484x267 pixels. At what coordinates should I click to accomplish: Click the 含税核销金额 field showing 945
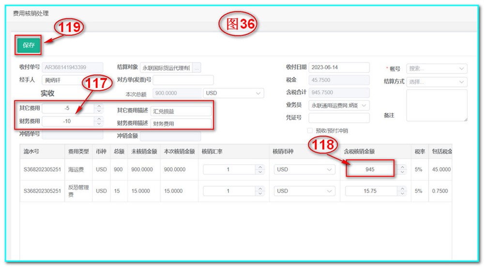click(371, 169)
